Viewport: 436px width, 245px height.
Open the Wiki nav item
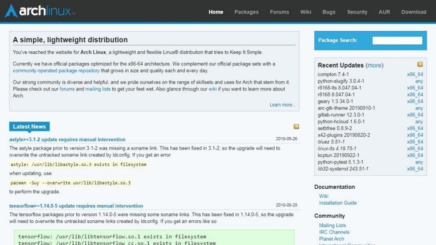coord(306,12)
